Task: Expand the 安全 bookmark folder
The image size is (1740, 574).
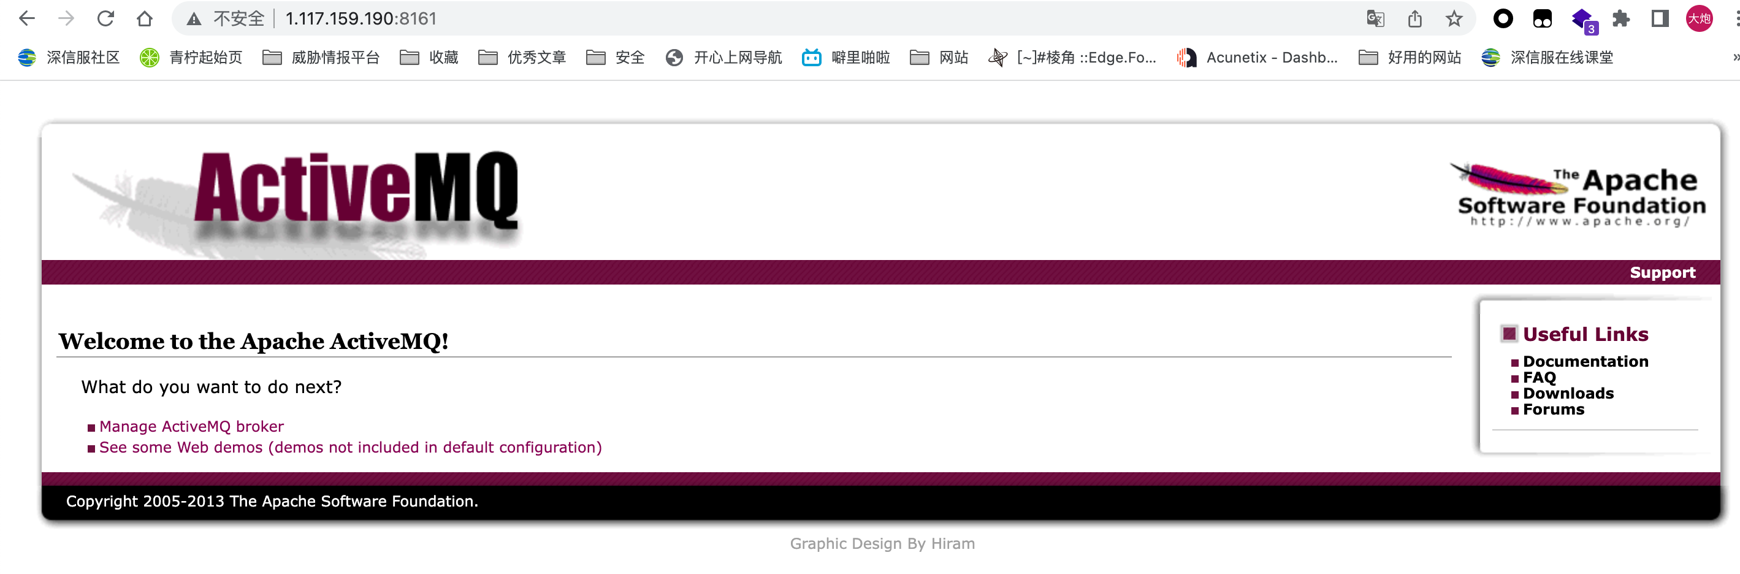Action: pos(616,58)
